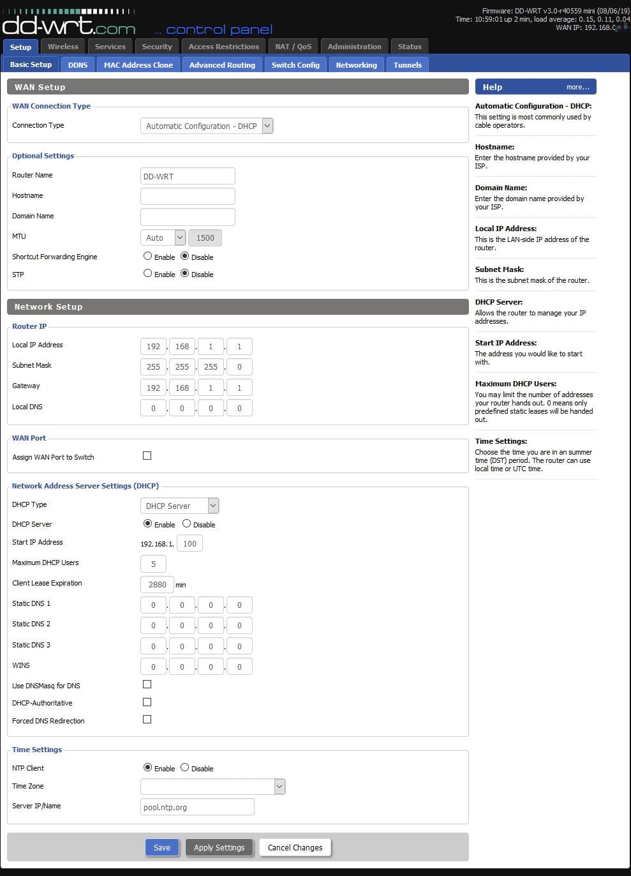
Task: Enable Shortcut Forwarding Engine
Action: [x=147, y=256]
